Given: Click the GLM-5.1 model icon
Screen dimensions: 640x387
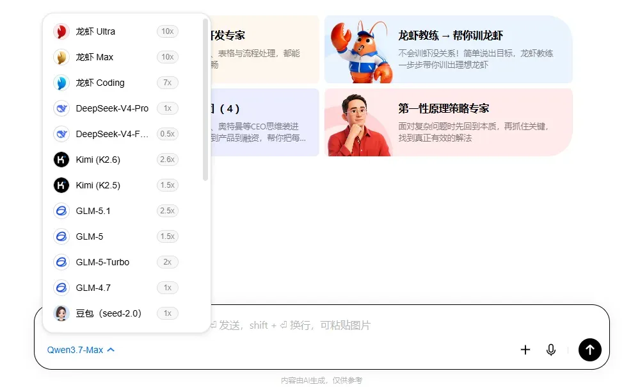Looking at the screenshot, I should [x=61, y=211].
